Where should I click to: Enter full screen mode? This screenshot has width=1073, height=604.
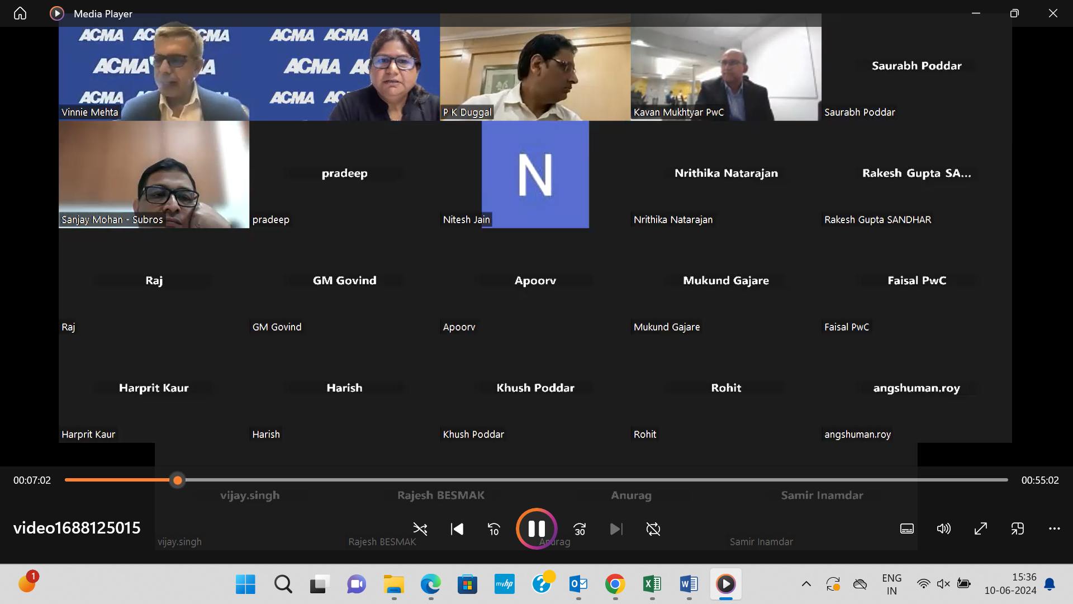click(x=981, y=528)
